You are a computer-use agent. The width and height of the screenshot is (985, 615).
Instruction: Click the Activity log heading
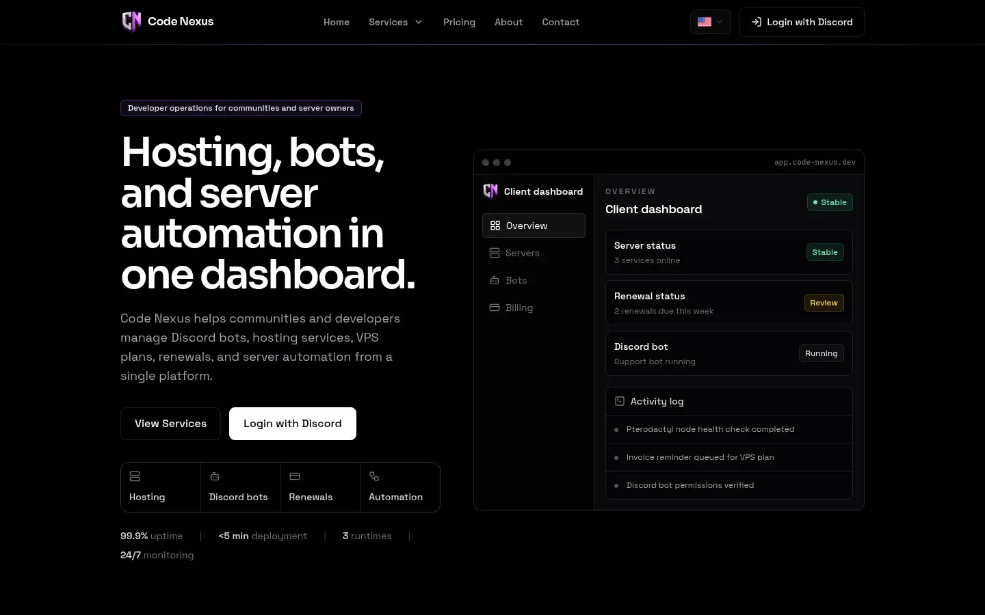point(657,401)
